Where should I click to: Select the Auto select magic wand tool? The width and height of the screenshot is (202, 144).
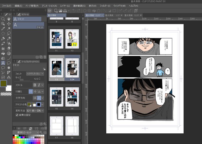pos(9,28)
